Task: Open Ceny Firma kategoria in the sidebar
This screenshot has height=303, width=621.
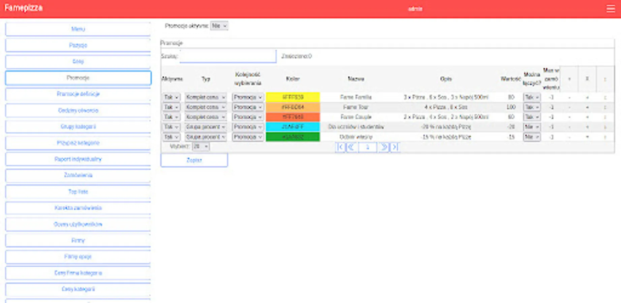Action: (78, 273)
